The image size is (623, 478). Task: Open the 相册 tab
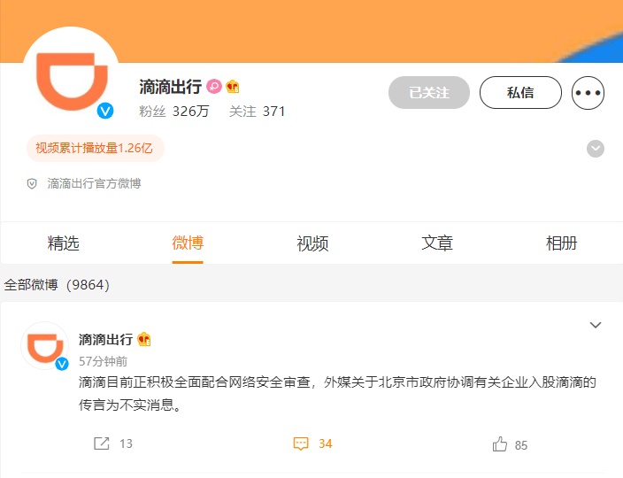pos(561,243)
